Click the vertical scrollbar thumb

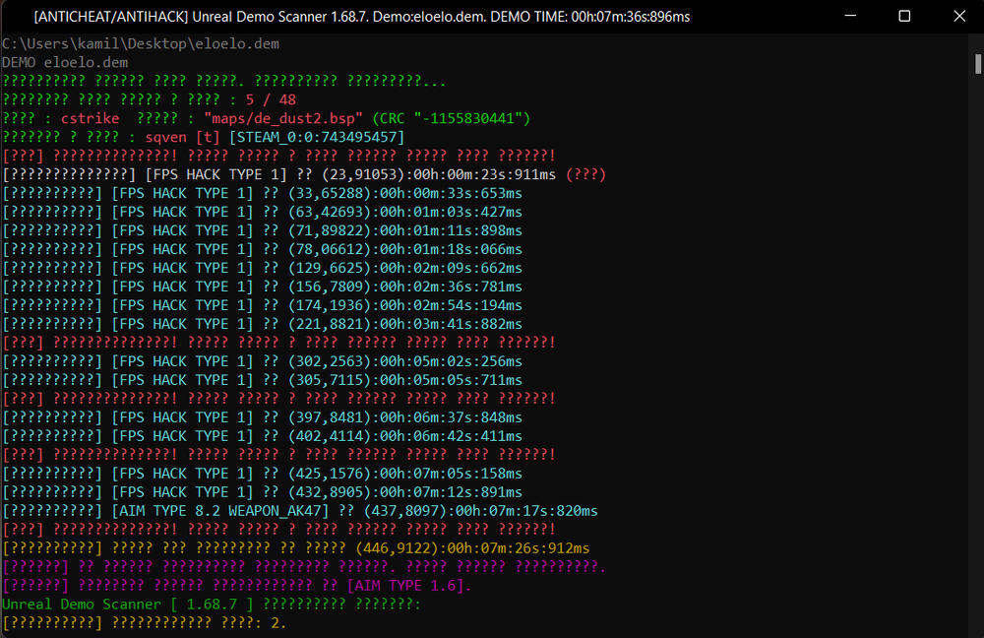(x=978, y=64)
